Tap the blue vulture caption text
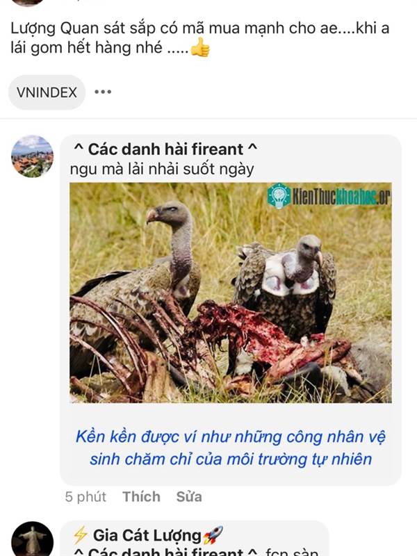The width and height of the screenshot is (417, 556). pyautogui.click(x=231, y=448)
